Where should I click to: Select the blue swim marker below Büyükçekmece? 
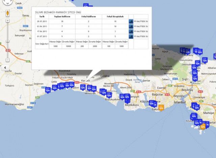click(x=109, y=94)
